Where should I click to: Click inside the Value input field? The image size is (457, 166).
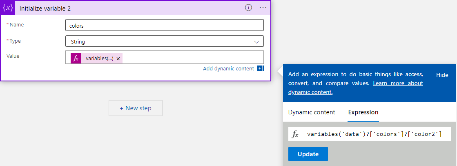(192, 58)
